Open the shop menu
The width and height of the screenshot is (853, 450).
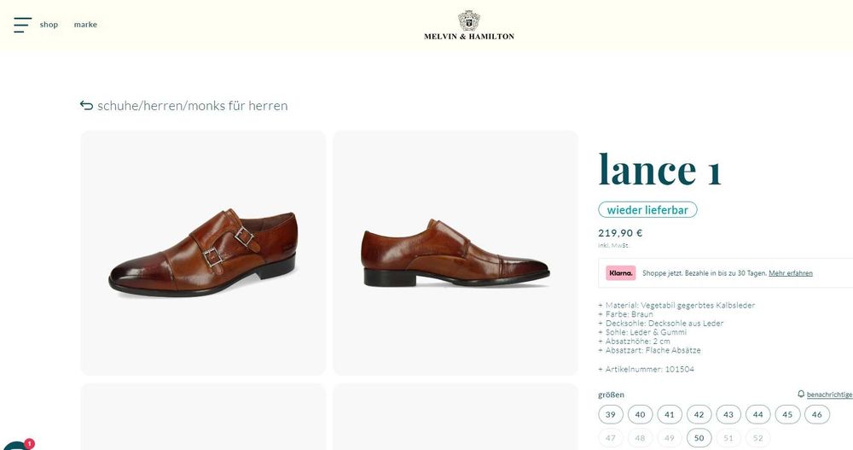(x=49, y=25)
